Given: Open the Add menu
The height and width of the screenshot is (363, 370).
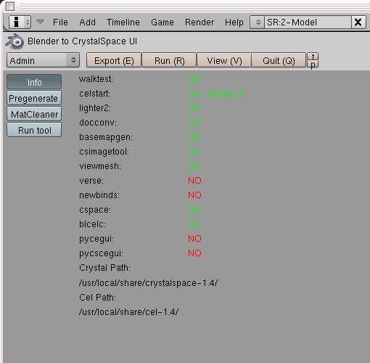Looking at the screenshot, I should coord(87,23).
